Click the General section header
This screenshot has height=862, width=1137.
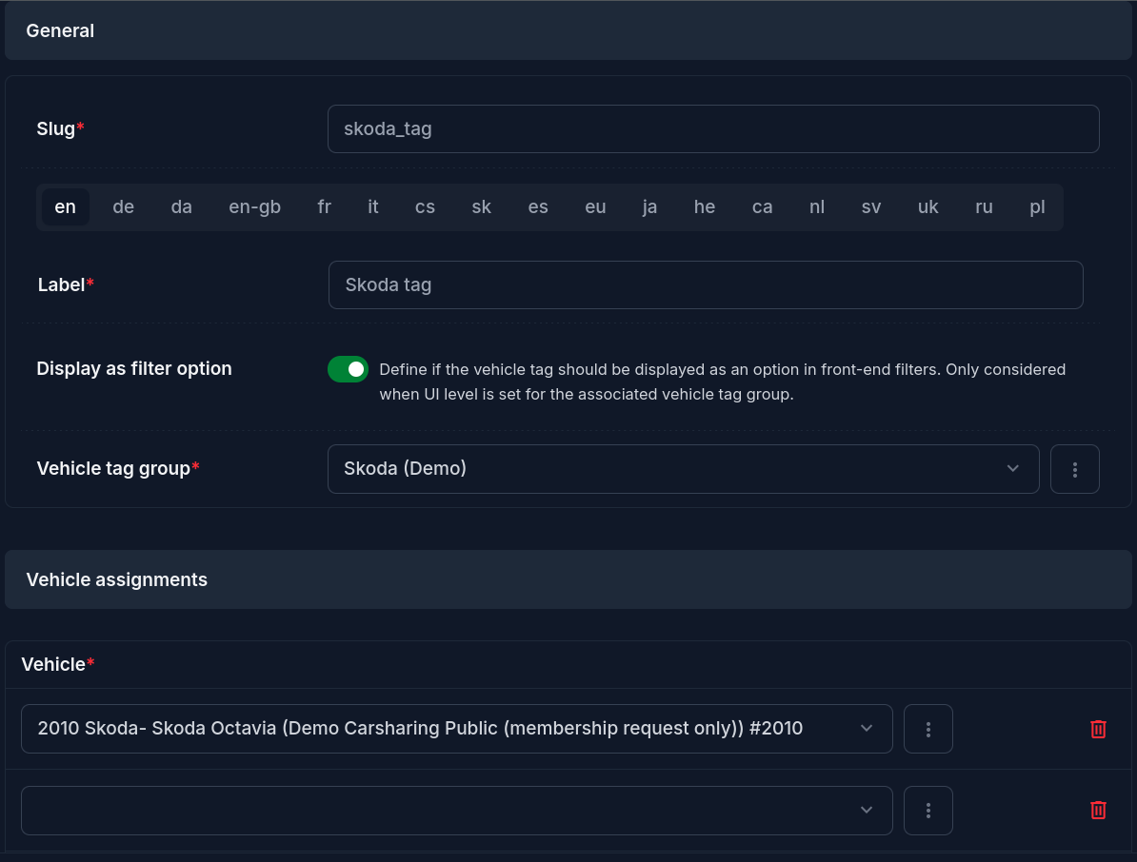coord(568,30)
